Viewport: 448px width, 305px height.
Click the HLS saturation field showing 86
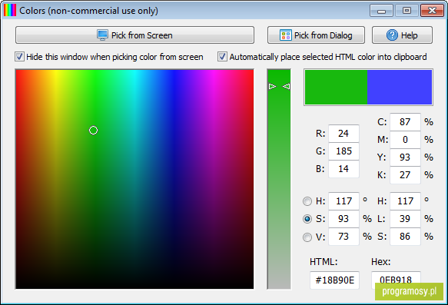405,237
